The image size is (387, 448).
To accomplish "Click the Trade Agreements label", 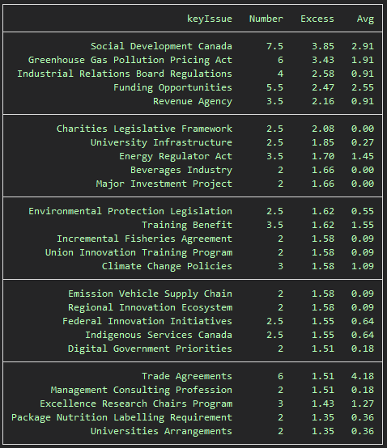I will point(187,376).
